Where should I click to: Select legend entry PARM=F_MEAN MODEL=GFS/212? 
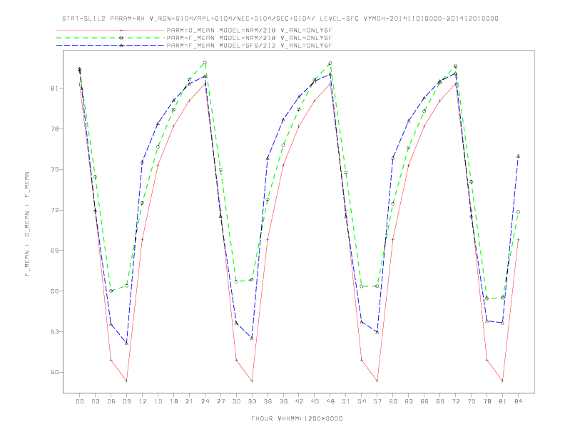[249, 46]
